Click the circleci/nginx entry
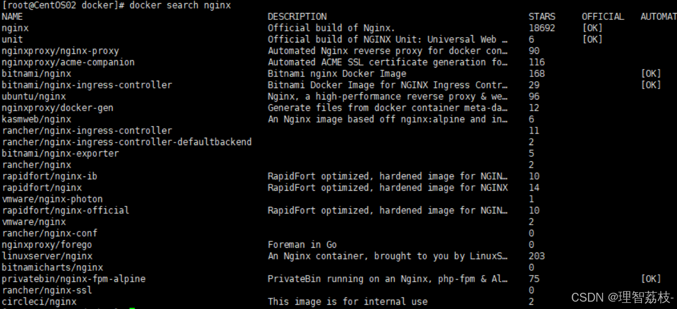Image resolution: width=677 pixels, height=309 pixels. click(x=39, y=302)
